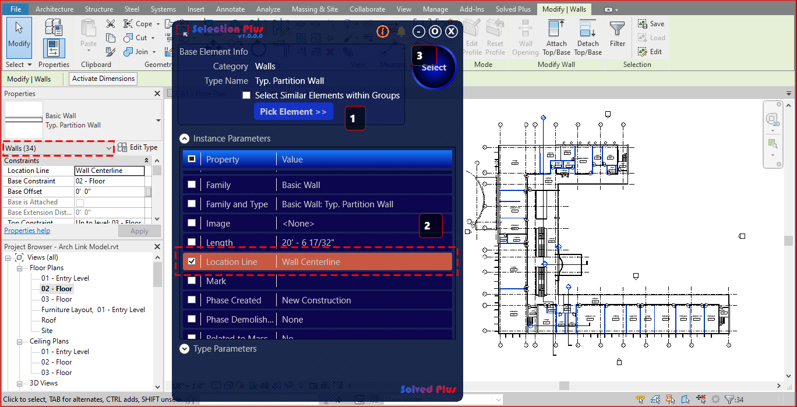Image resolution: width=797 pixels, height=407 pixels.
Task: Open the Furniture Layout, 01 - Entry Level view
Action: pyautogui.click(x=93, y=310)
